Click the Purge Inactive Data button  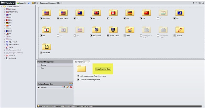pyautogui.click(x=103, y=69)
